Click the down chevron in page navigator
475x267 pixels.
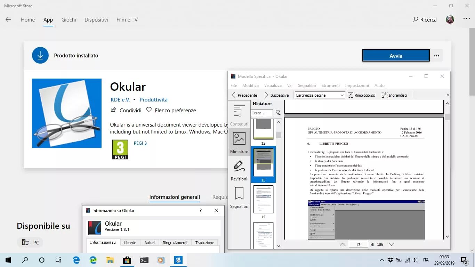click(x=392, y=244)
